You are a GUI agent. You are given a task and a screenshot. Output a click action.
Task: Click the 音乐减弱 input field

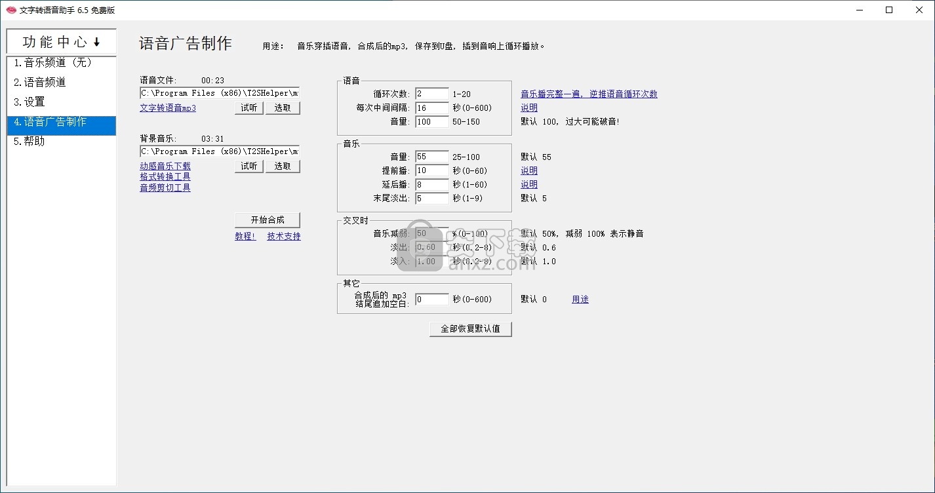[x=432, y=233]
